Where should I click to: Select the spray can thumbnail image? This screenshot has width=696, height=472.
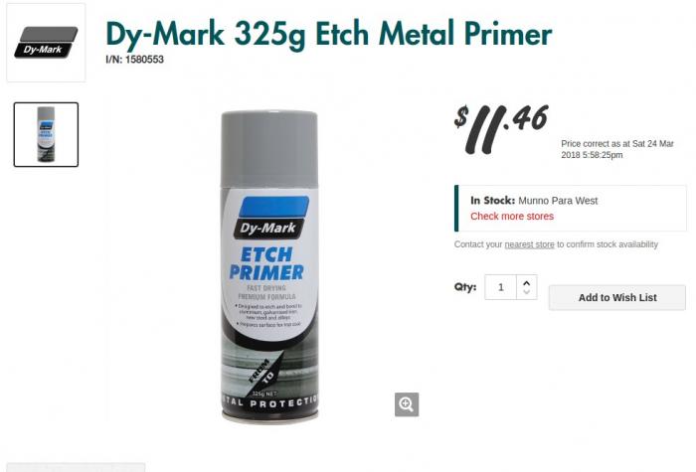pyautogui.click(x=46, y=134)
